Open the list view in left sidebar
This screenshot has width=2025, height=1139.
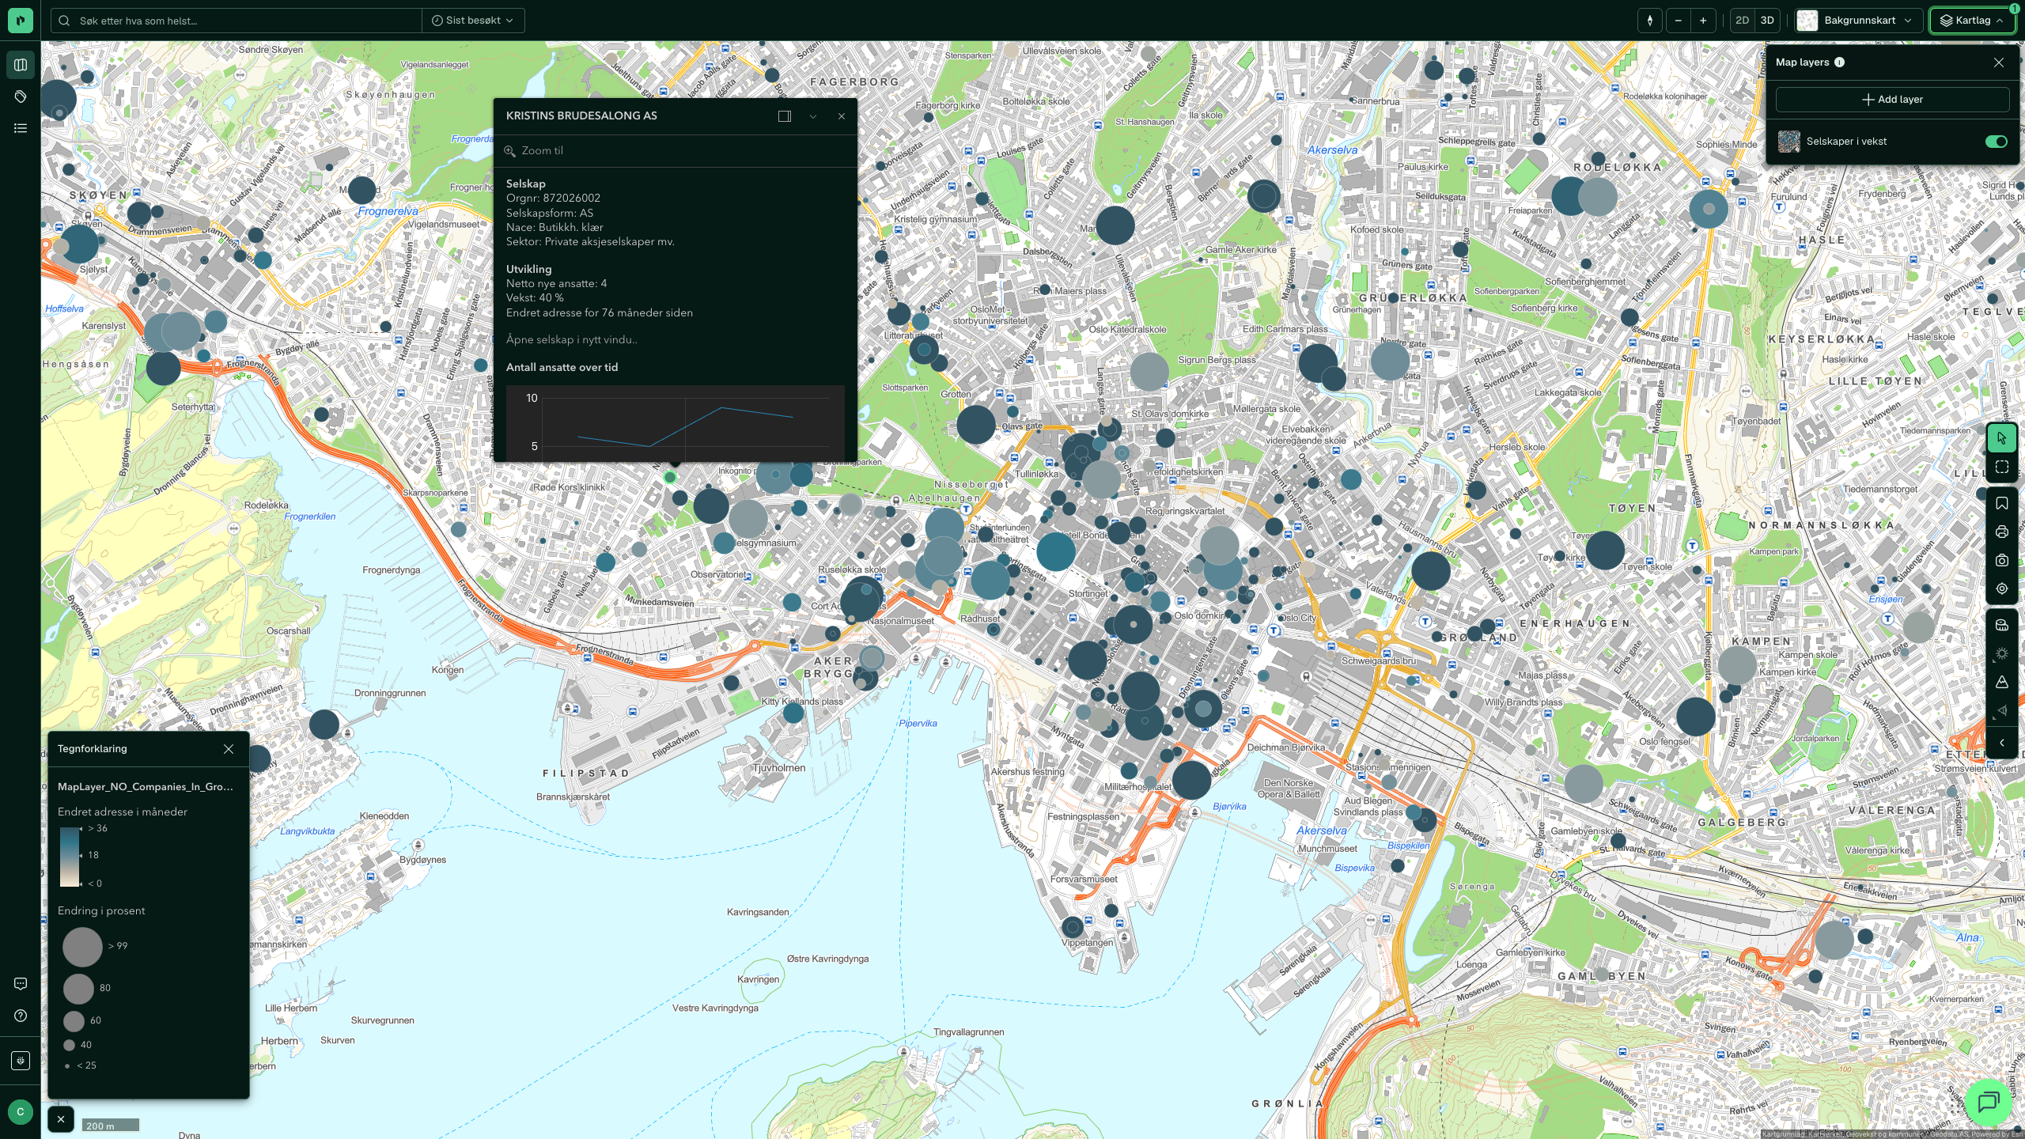[21, 128]
